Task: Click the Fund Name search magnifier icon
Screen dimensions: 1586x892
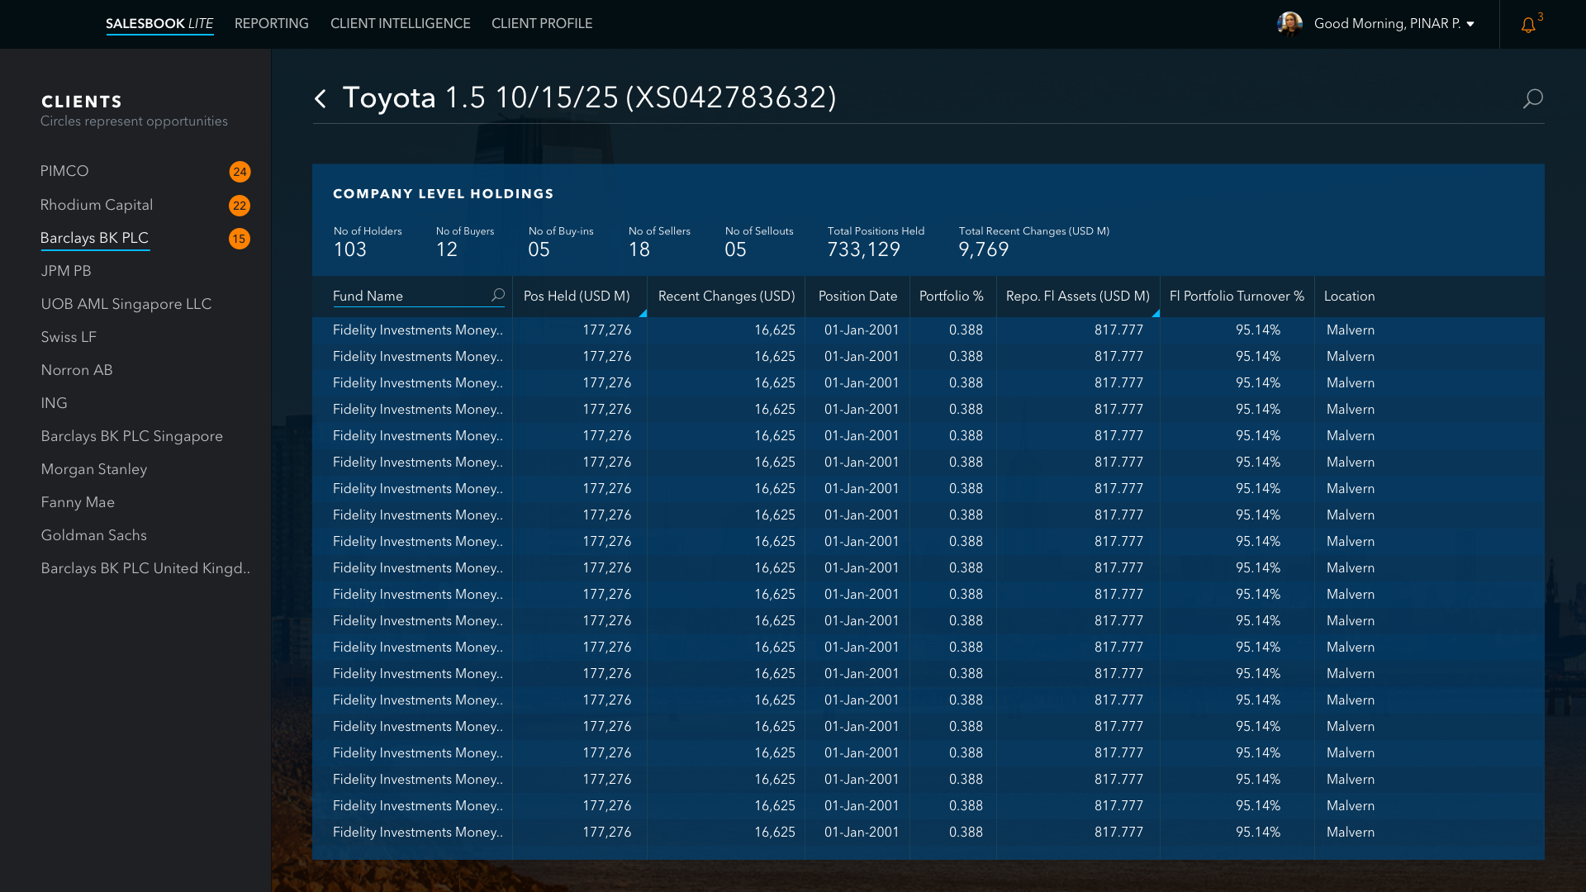Action: pos(497,295)
